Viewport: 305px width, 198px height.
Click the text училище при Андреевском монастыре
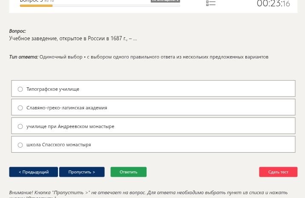[x=70, y=126]
